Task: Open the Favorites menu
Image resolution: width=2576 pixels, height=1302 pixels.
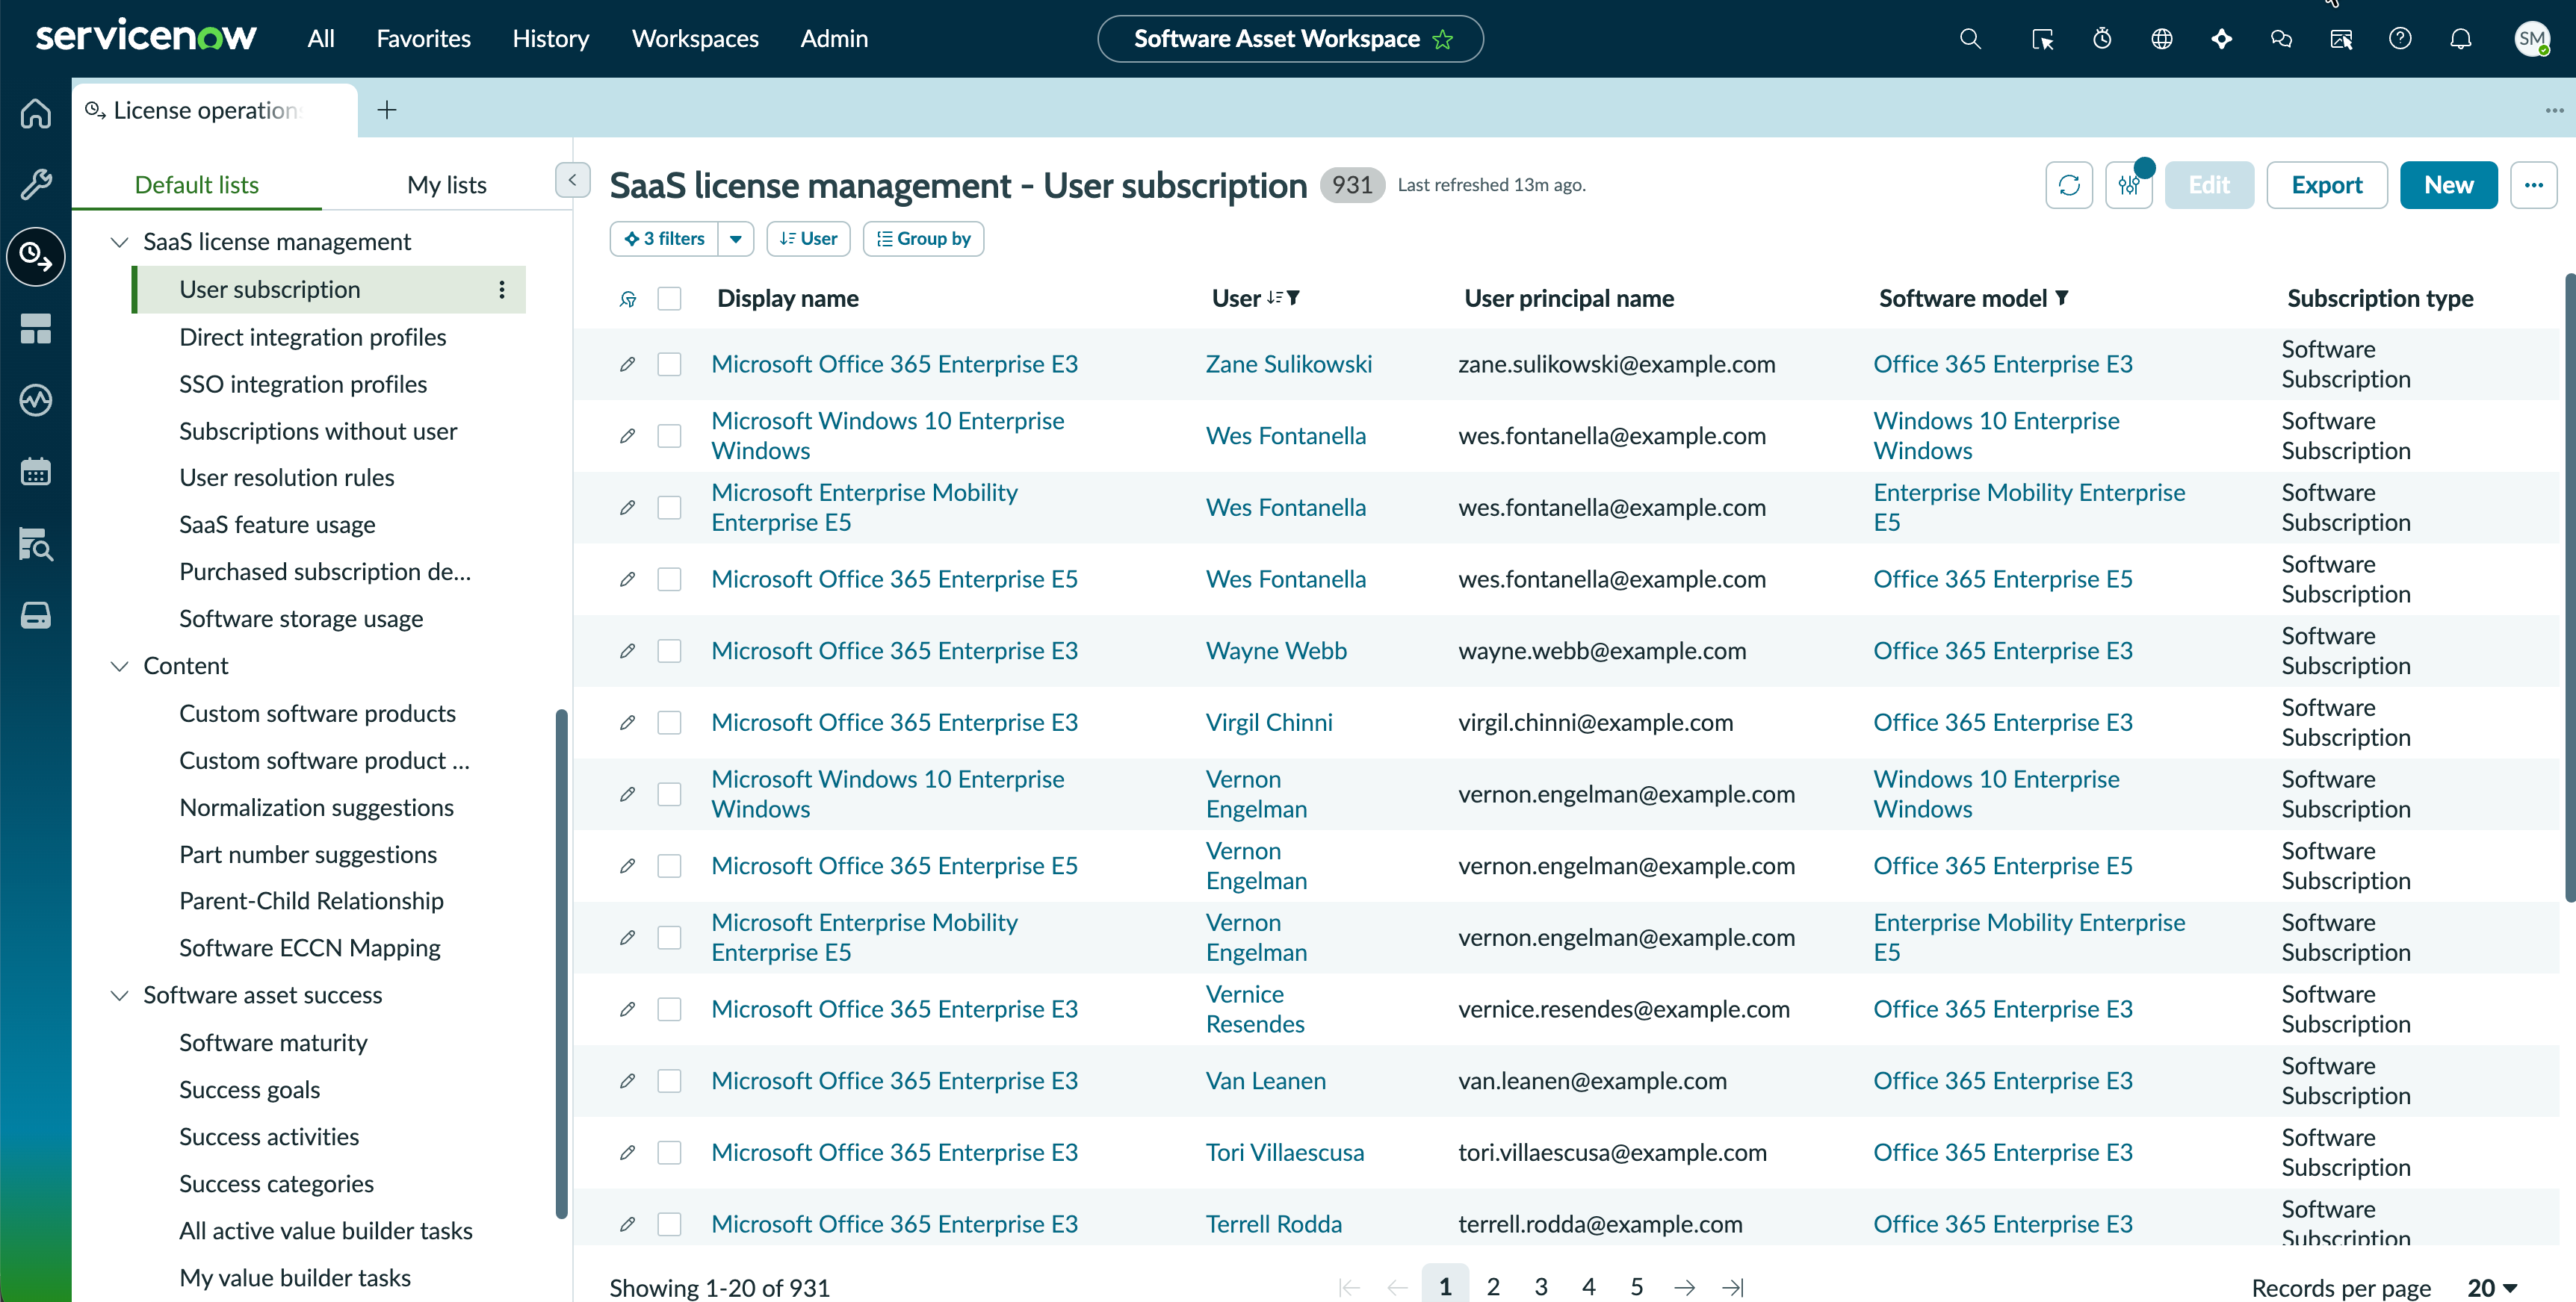Action: pyautogui.click(x=423, y=39)
